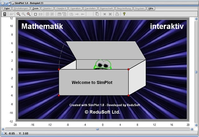Click the double X delete-all icon

click(110, 14)
